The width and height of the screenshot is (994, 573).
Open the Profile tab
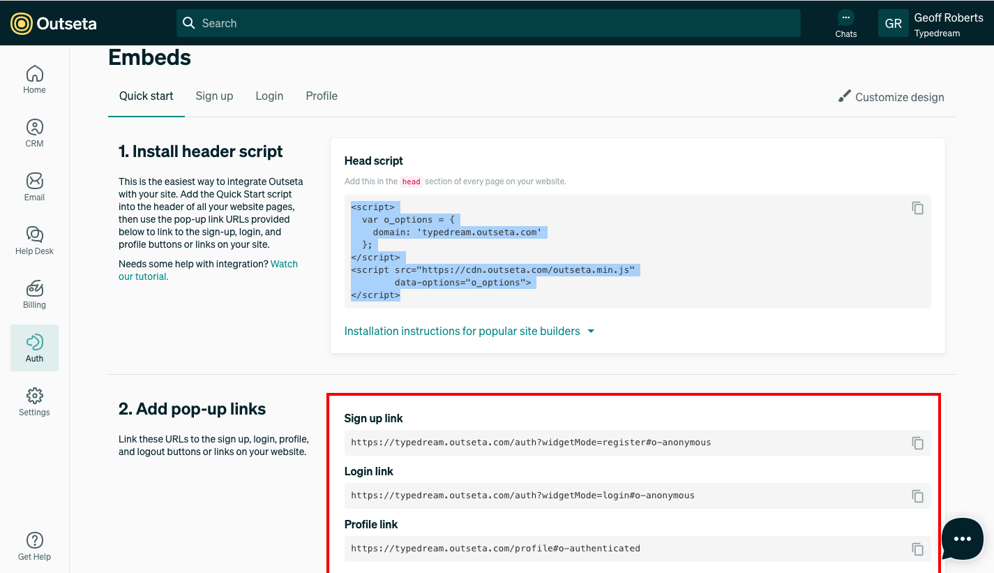[x=322, y=96]
